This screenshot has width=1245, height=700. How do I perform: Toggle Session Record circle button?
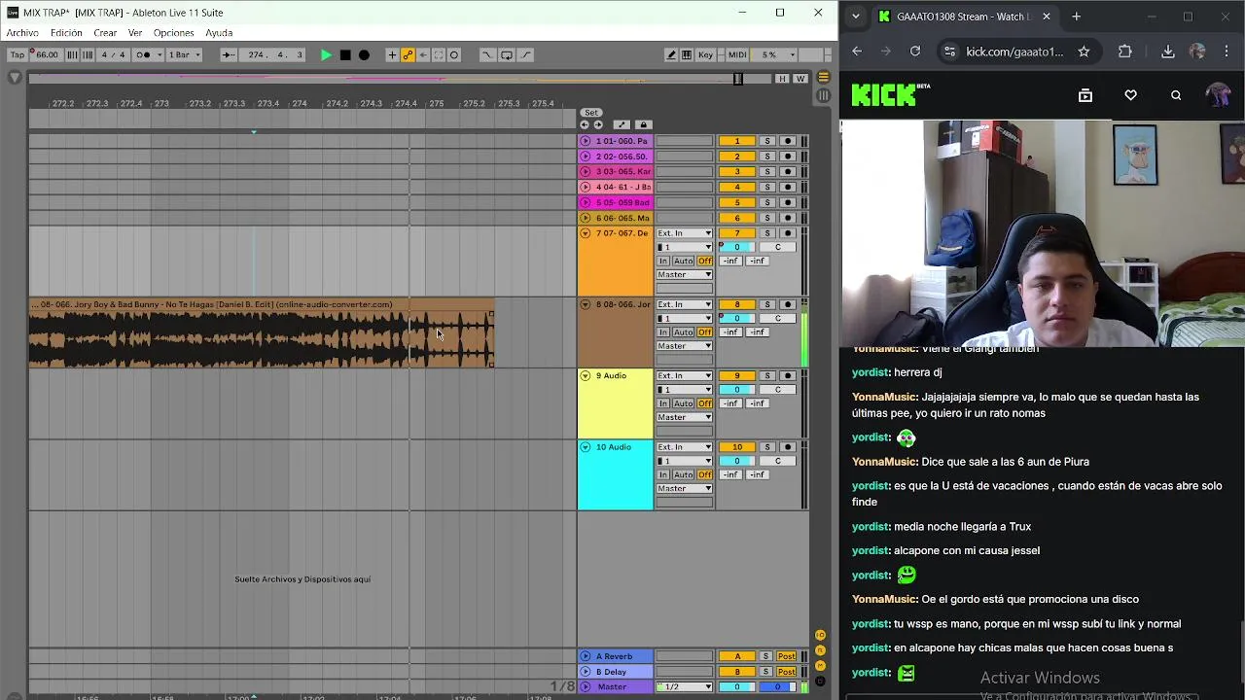[454, 54]
